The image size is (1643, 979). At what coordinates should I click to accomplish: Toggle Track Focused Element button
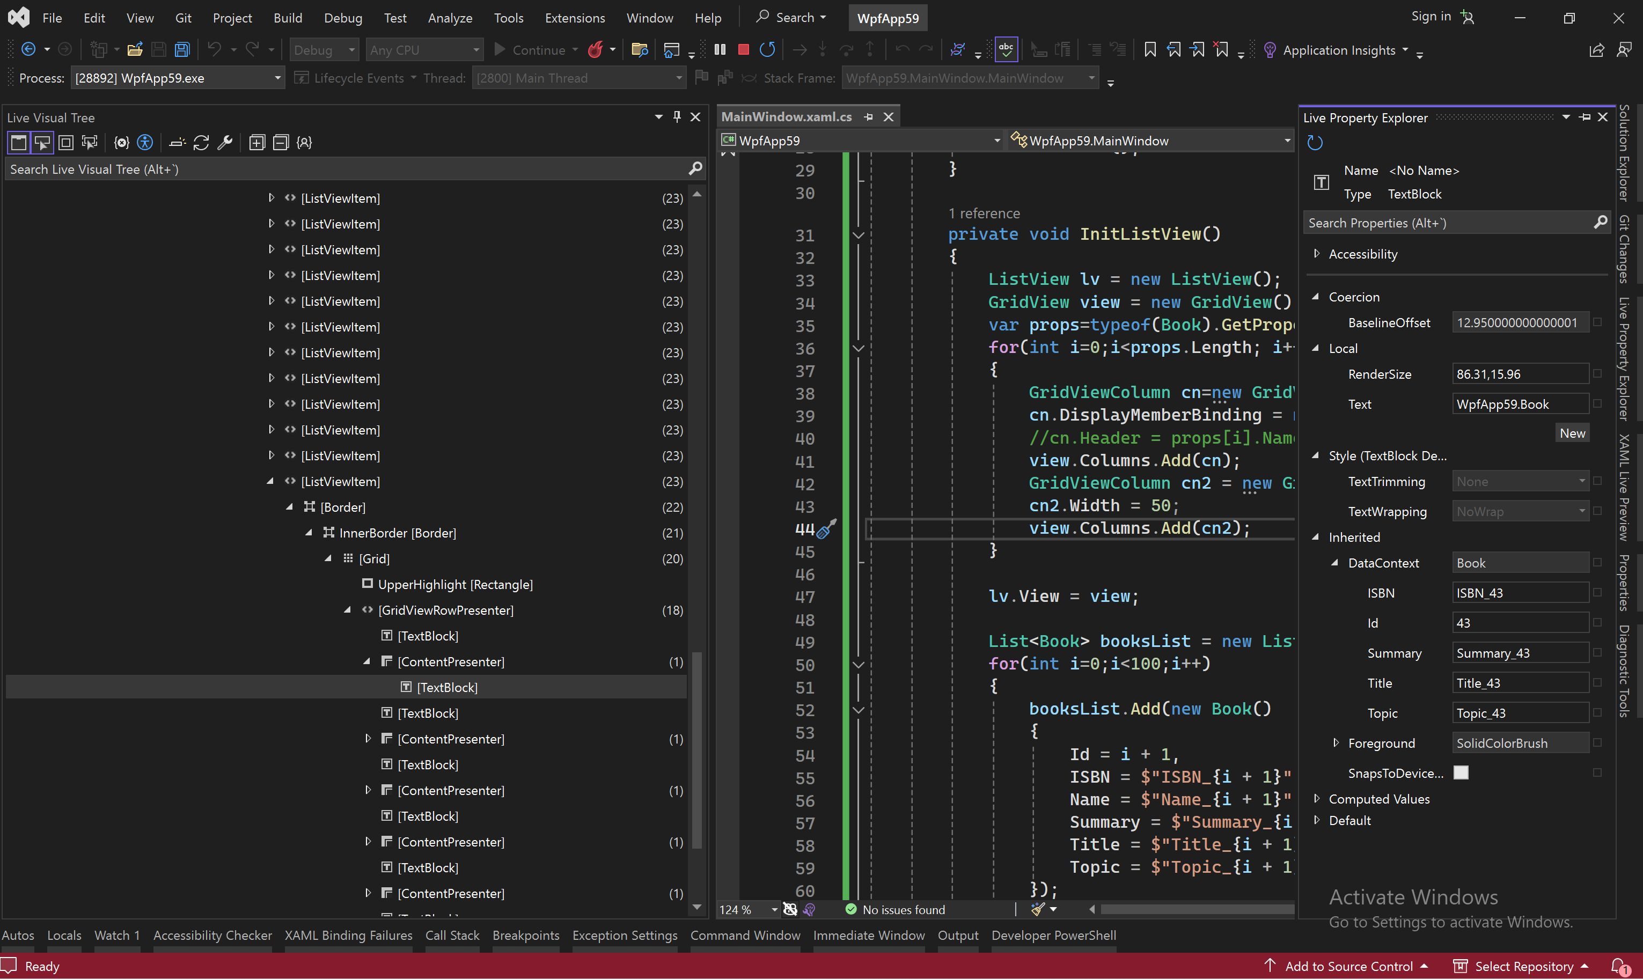pyautogui.click(x=90, y=142)
